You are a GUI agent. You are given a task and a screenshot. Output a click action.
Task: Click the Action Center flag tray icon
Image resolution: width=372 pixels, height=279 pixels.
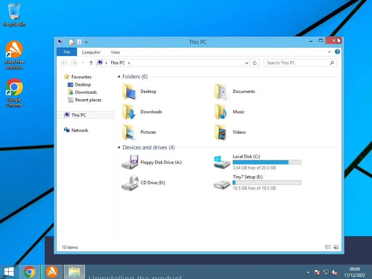pos(317,272)
